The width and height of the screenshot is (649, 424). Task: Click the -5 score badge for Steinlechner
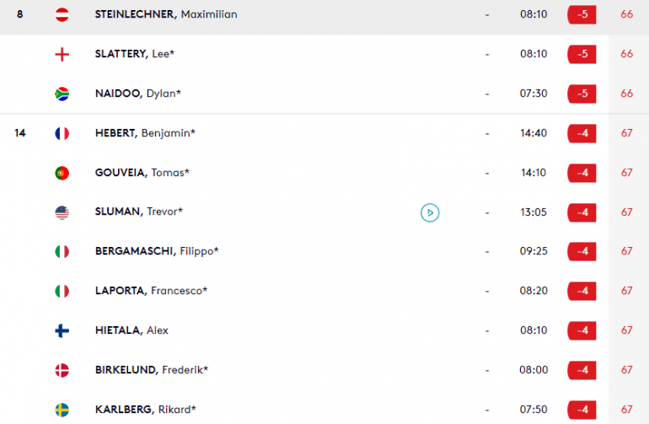582,14
